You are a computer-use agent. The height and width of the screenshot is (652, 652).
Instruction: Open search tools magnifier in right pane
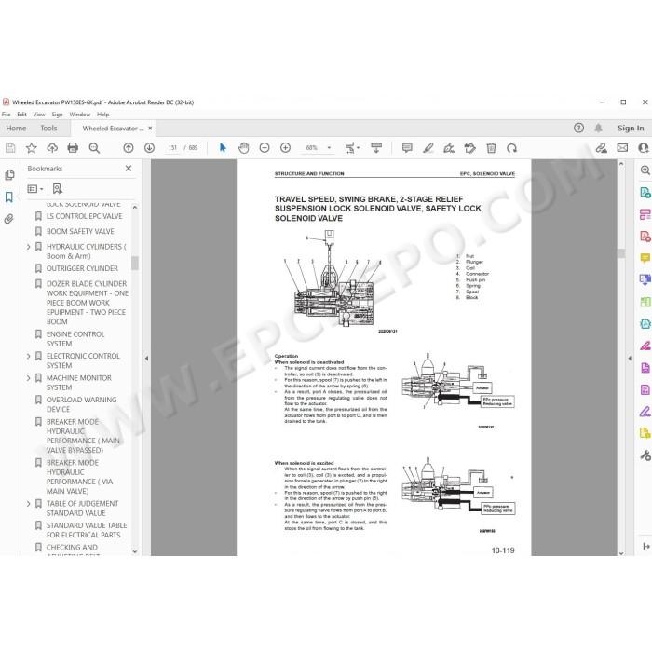click(x=645, y=170)
